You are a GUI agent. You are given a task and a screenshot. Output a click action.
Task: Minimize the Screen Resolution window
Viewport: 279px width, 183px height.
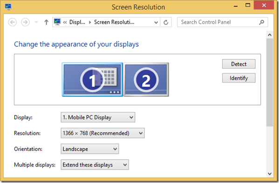coord(236,6)
